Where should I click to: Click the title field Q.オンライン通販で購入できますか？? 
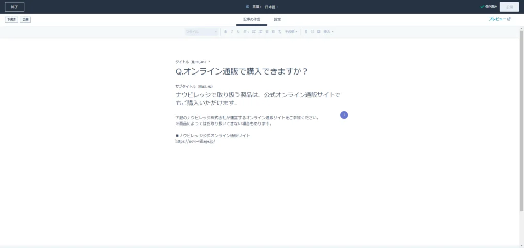point(242,71)
